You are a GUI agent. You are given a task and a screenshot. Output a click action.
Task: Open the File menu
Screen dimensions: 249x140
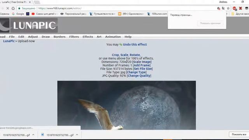(12, 37)
